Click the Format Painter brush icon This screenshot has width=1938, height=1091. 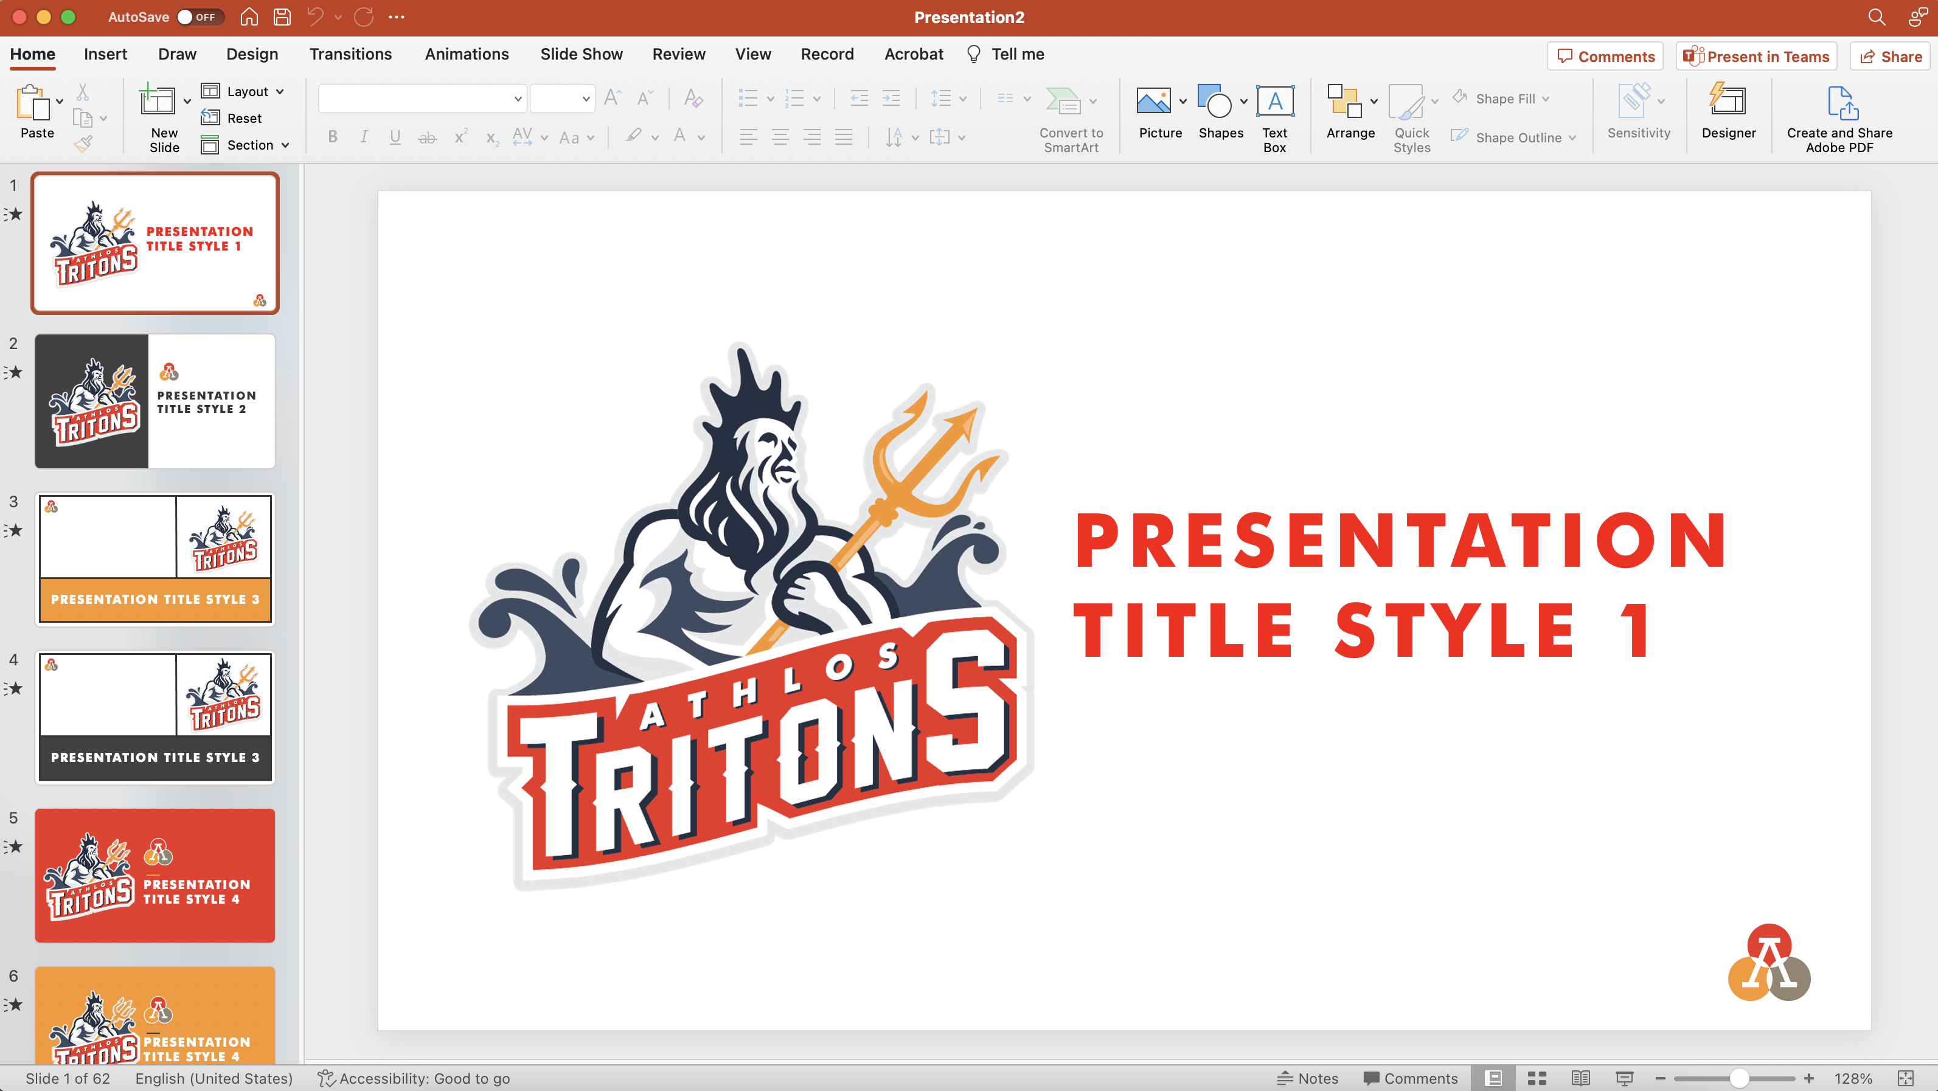coord(83,144)
